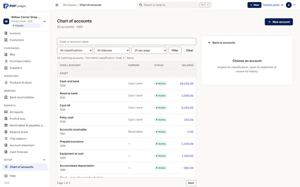
Task: Select the Accumulated depreciation row
Action: coord(127,168)
